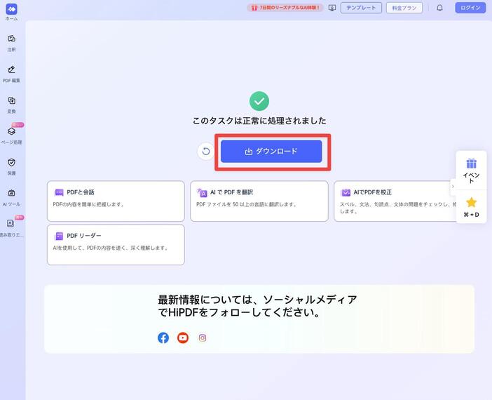Click the blue ダウンロード button
This screenshot has width=492, height=400.
click(271, 152)
